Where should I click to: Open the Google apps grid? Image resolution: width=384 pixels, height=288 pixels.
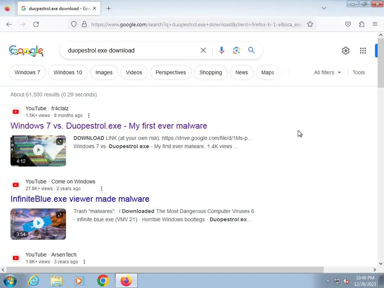[x=363, y=51]
